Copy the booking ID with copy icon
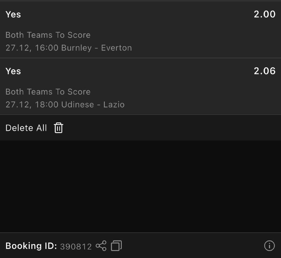The width and height of the screenshot is (281, 258). 116,246
